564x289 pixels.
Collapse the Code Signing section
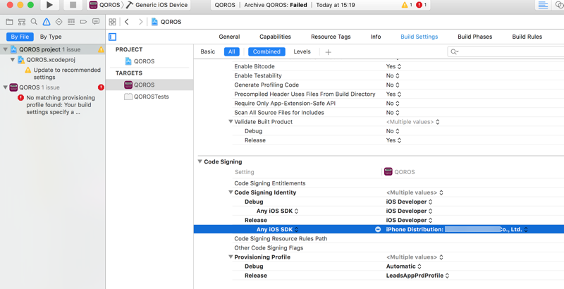(200, 161)
